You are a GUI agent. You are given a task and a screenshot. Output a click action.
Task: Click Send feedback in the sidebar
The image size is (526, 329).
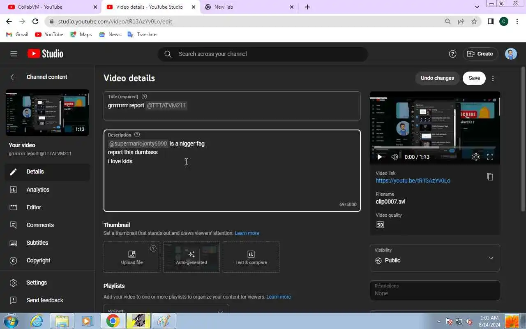pos(47,300)
